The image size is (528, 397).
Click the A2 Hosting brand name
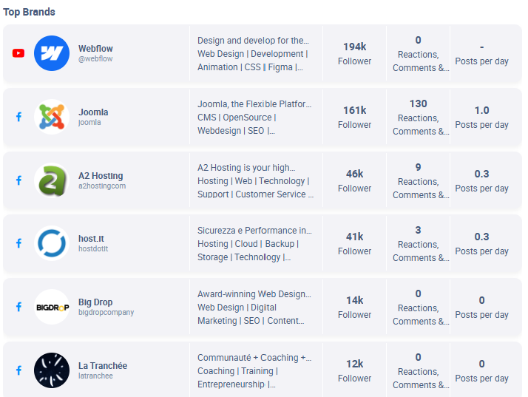tap(101, 176)
